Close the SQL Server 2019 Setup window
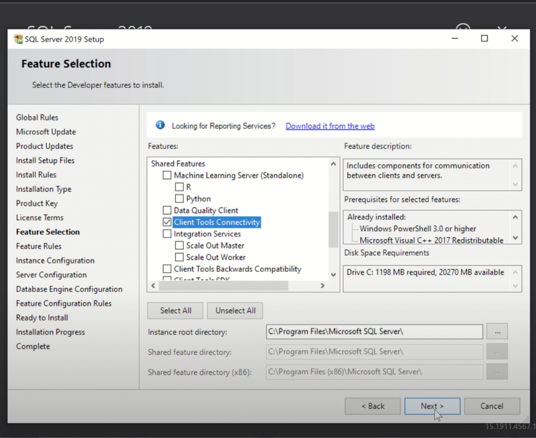Image resolution: width=536 pixels, height=438 pixels. (x=515, y=39)
